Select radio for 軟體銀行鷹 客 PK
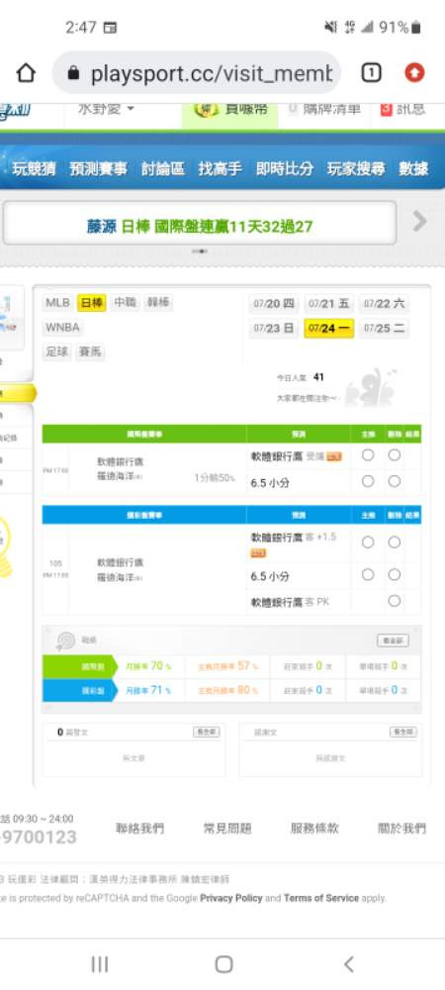Image resolution: width=445 pixels, height=990 pixels. 394,601
